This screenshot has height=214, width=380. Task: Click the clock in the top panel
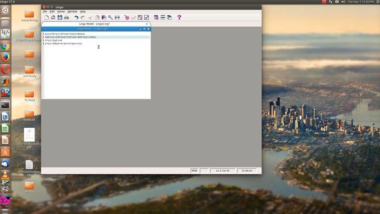361,2
